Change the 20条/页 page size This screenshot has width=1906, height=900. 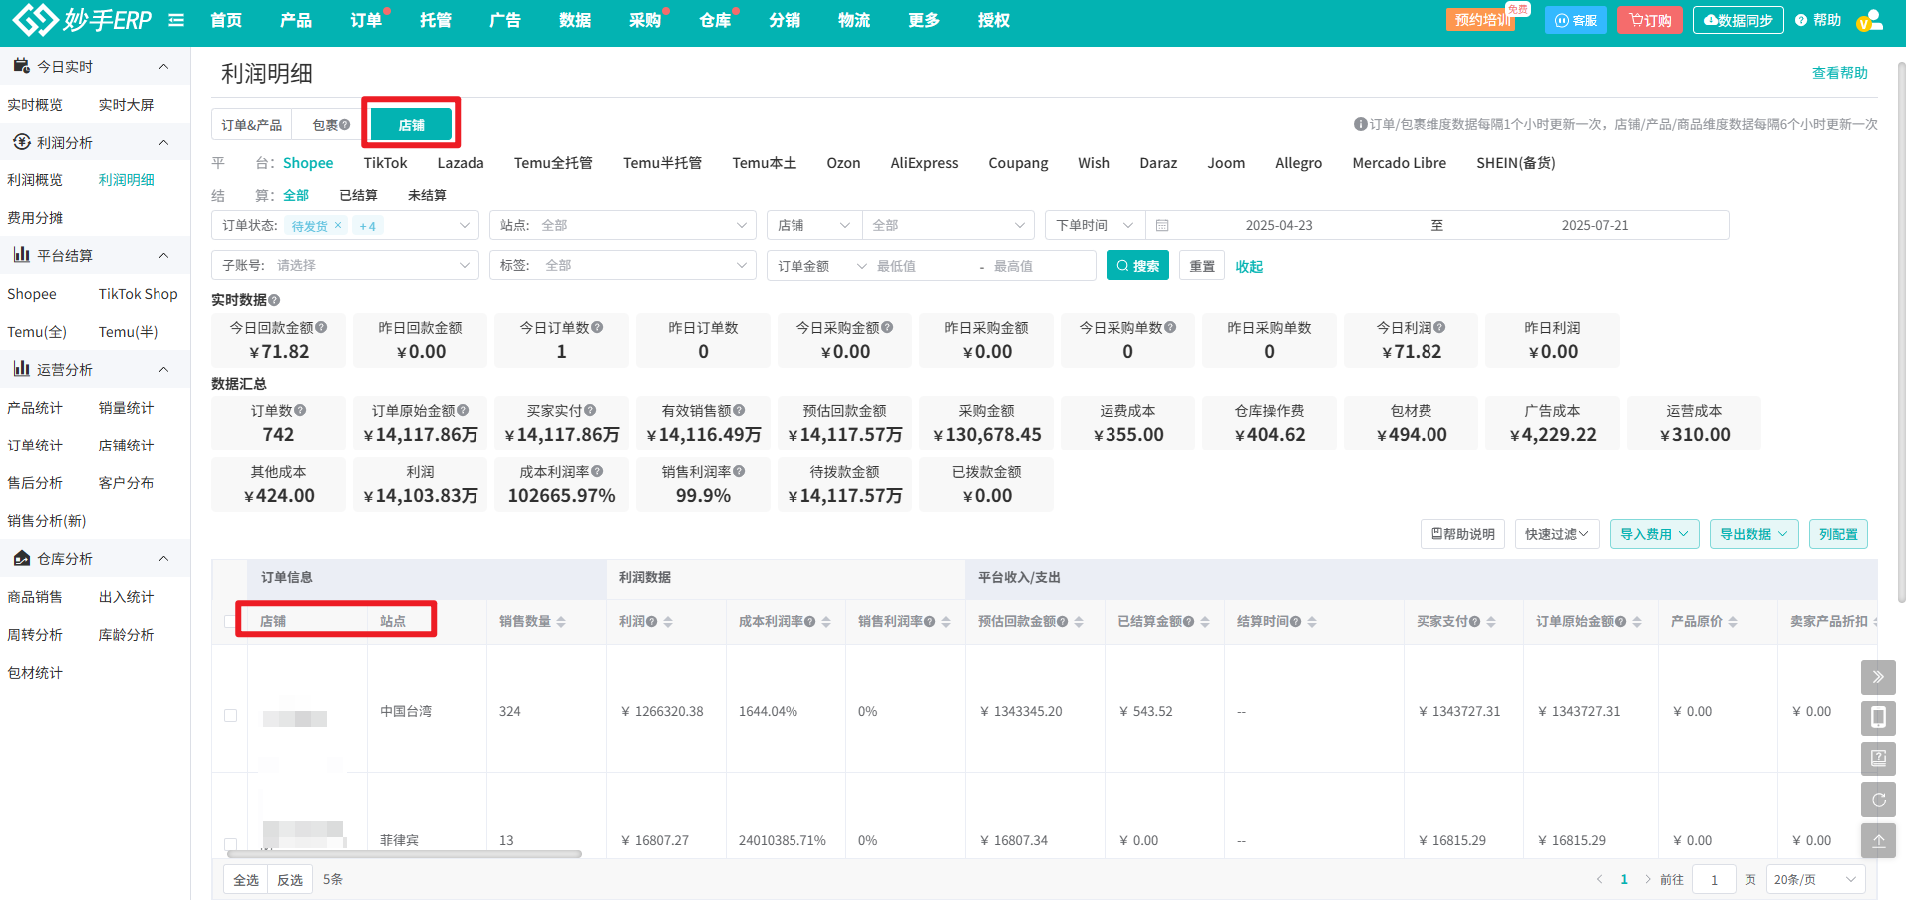[1814, 880]
